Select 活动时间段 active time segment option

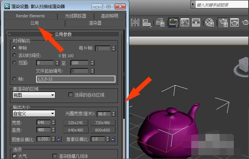click(14, 55)
